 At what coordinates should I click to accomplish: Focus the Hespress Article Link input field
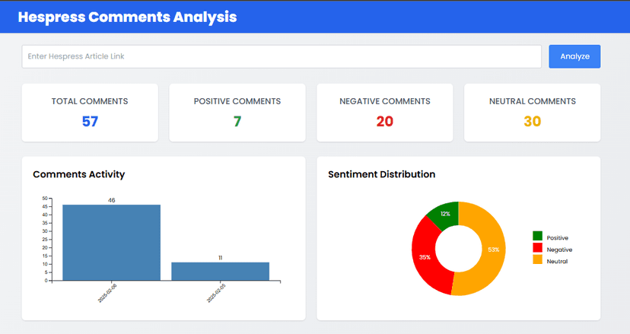click(x=282, y=56)
